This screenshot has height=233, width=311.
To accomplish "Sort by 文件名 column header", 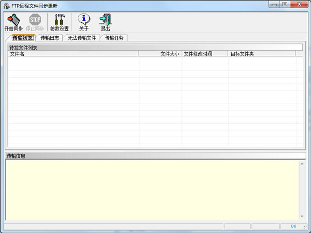I will pyautogui.click(x=73, y=54).
